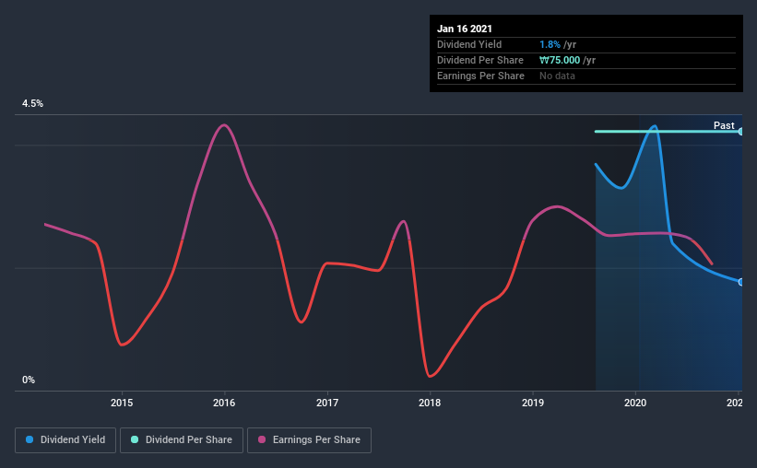The image size is (757, 468).
Task: Click the 0% y-axis label
Action: point(29,380)
